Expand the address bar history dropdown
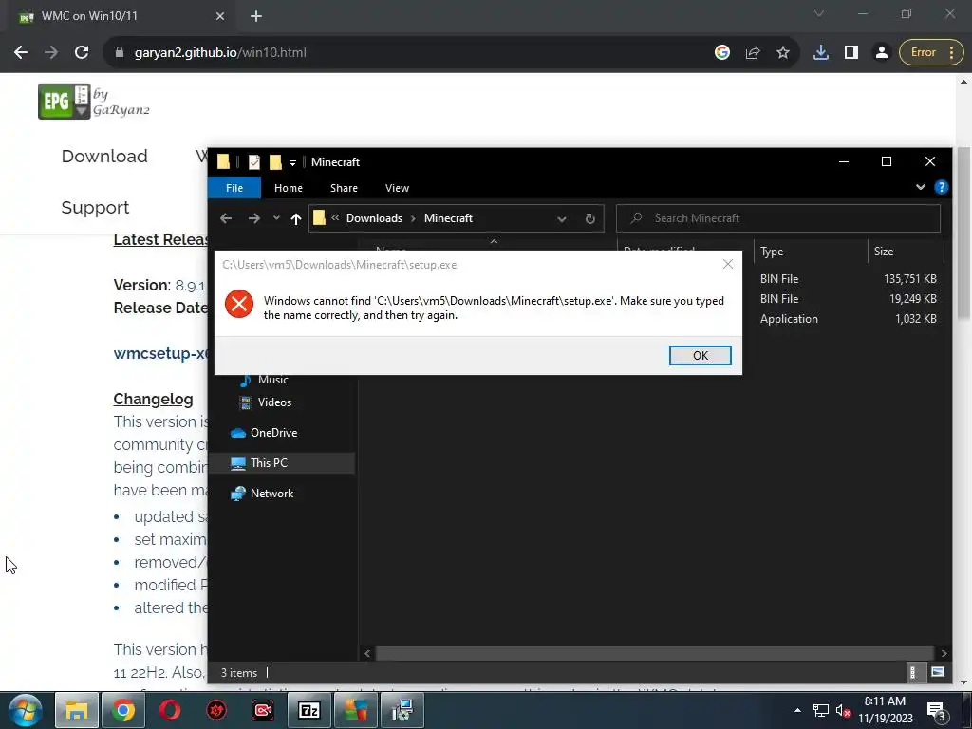The width and height of the screenshot is (972, 729). pyautogui.click(x=562, y=219)
